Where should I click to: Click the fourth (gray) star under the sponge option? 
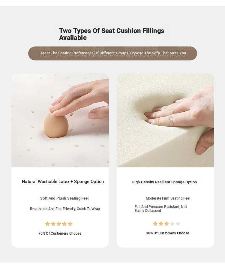coord(172,224)
